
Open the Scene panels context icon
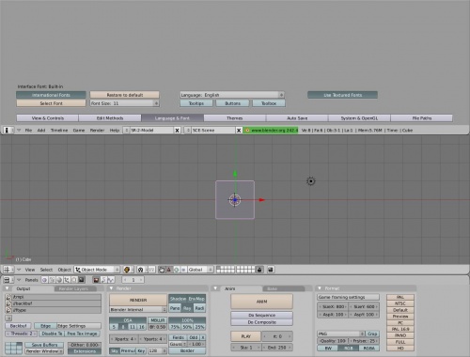pyautogui.click(x=81, y=280)
